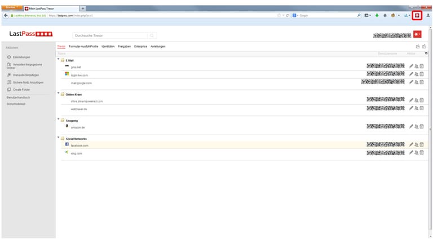Viewport: 433px width, 243px height.
Task: Click the vault search magnifier button
Action: [152, 35]
